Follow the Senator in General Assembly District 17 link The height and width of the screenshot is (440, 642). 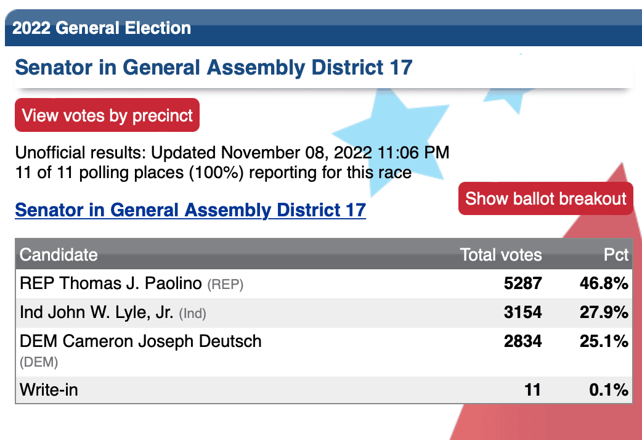(190, 210)
